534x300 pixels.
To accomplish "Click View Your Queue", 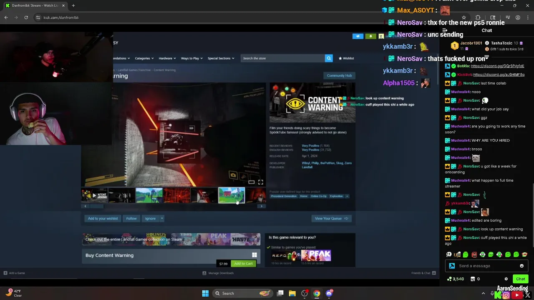I will tap(332, 218).
